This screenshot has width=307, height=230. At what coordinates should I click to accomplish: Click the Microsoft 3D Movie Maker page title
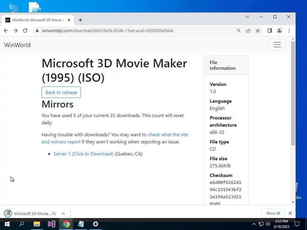(114, 70)
